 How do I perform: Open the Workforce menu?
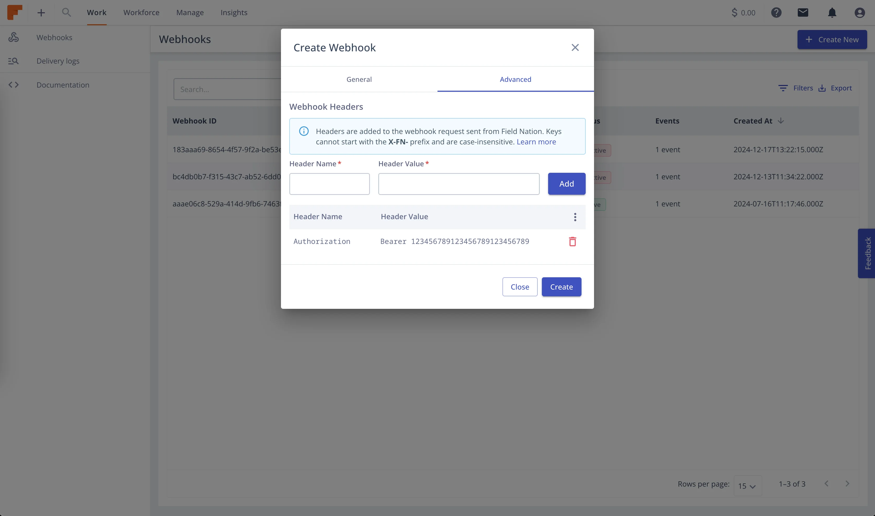141,12
